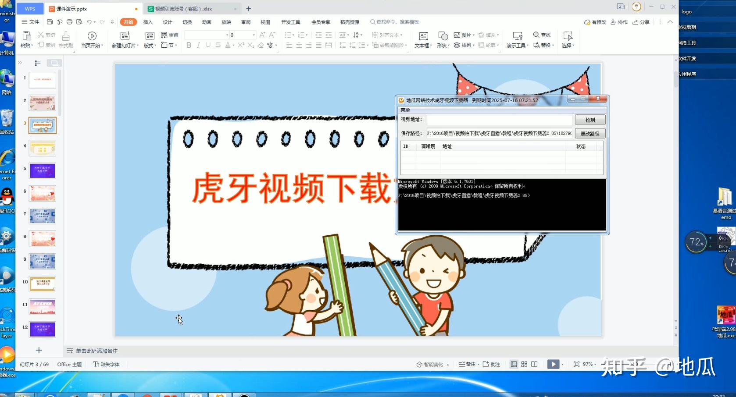Switch to the 插入 ribbon tab

[x=147, y=21]
